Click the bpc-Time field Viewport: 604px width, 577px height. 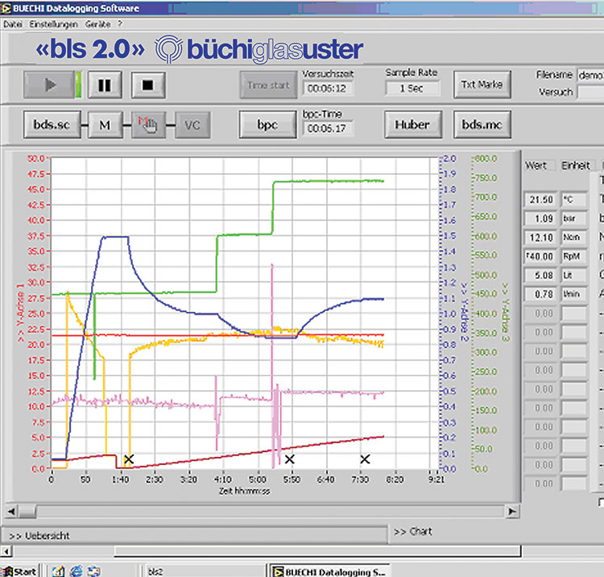327,128
